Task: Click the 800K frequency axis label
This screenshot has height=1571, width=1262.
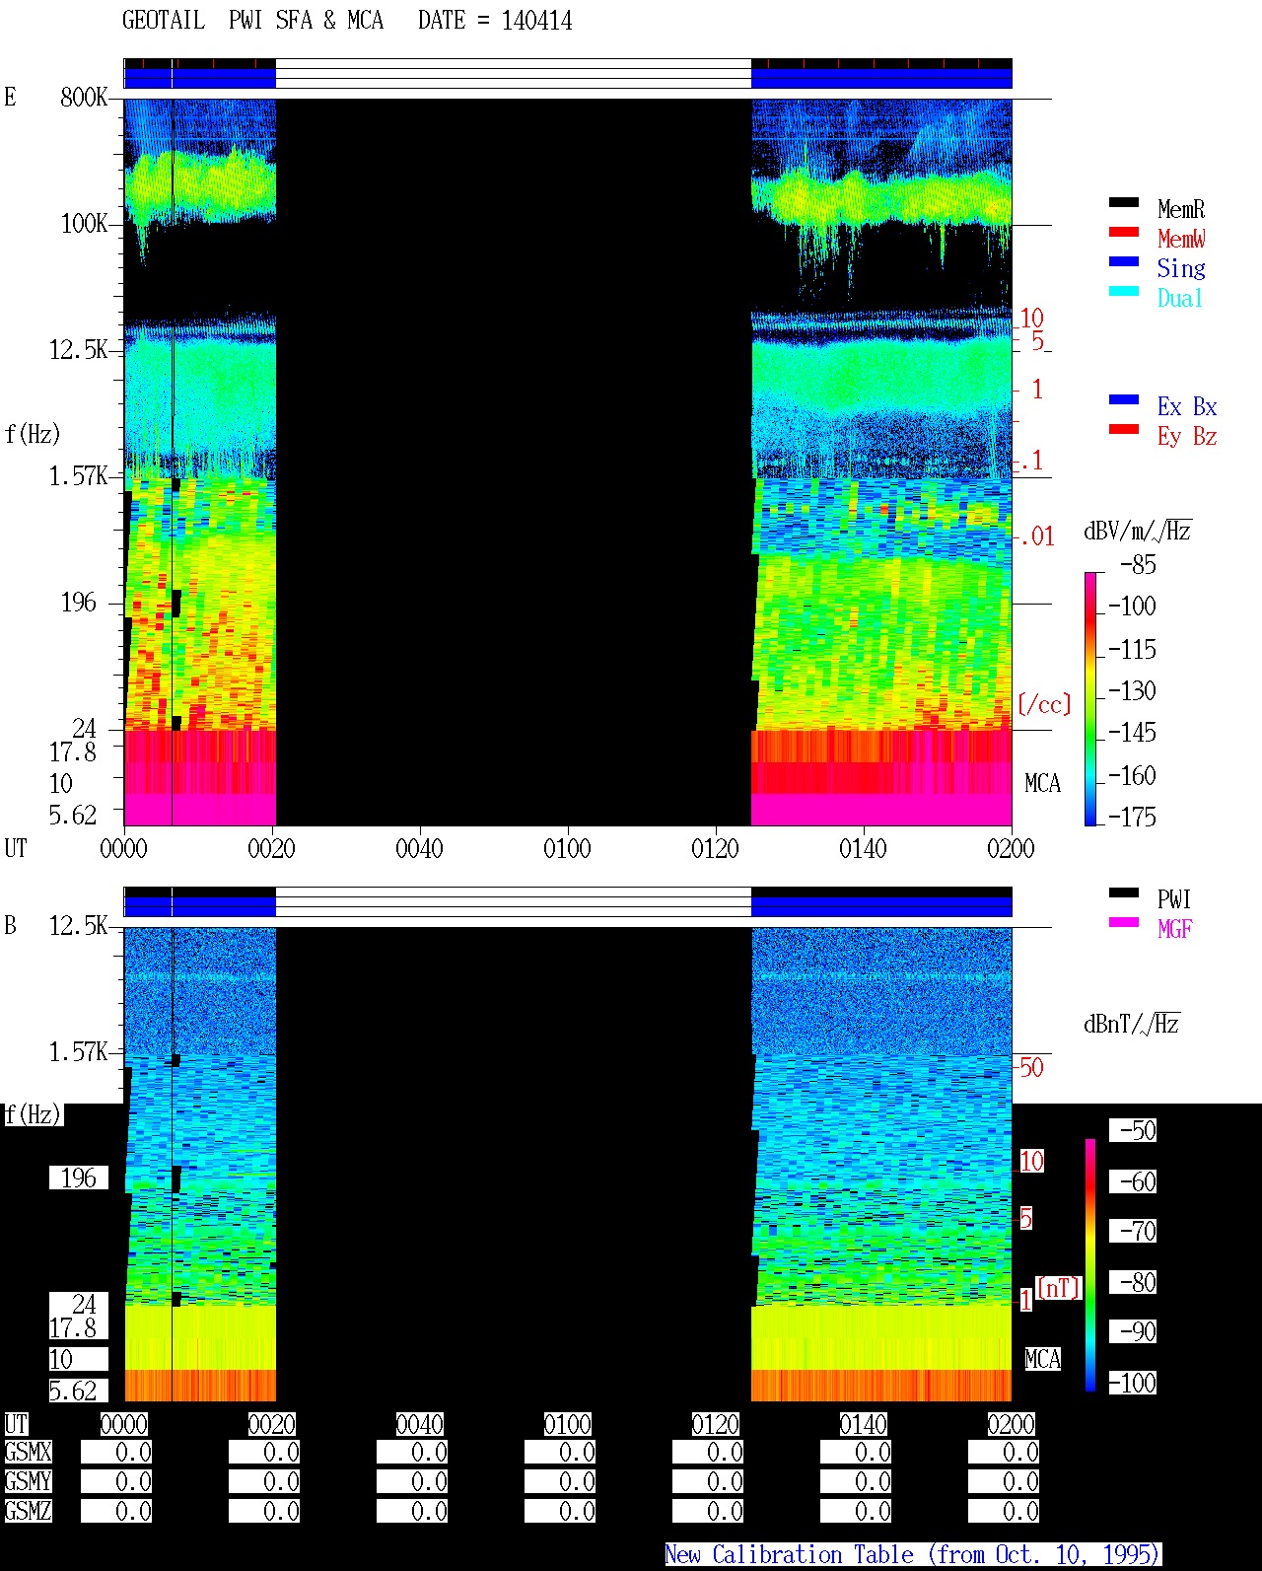Action: click(x=84, y=97)
